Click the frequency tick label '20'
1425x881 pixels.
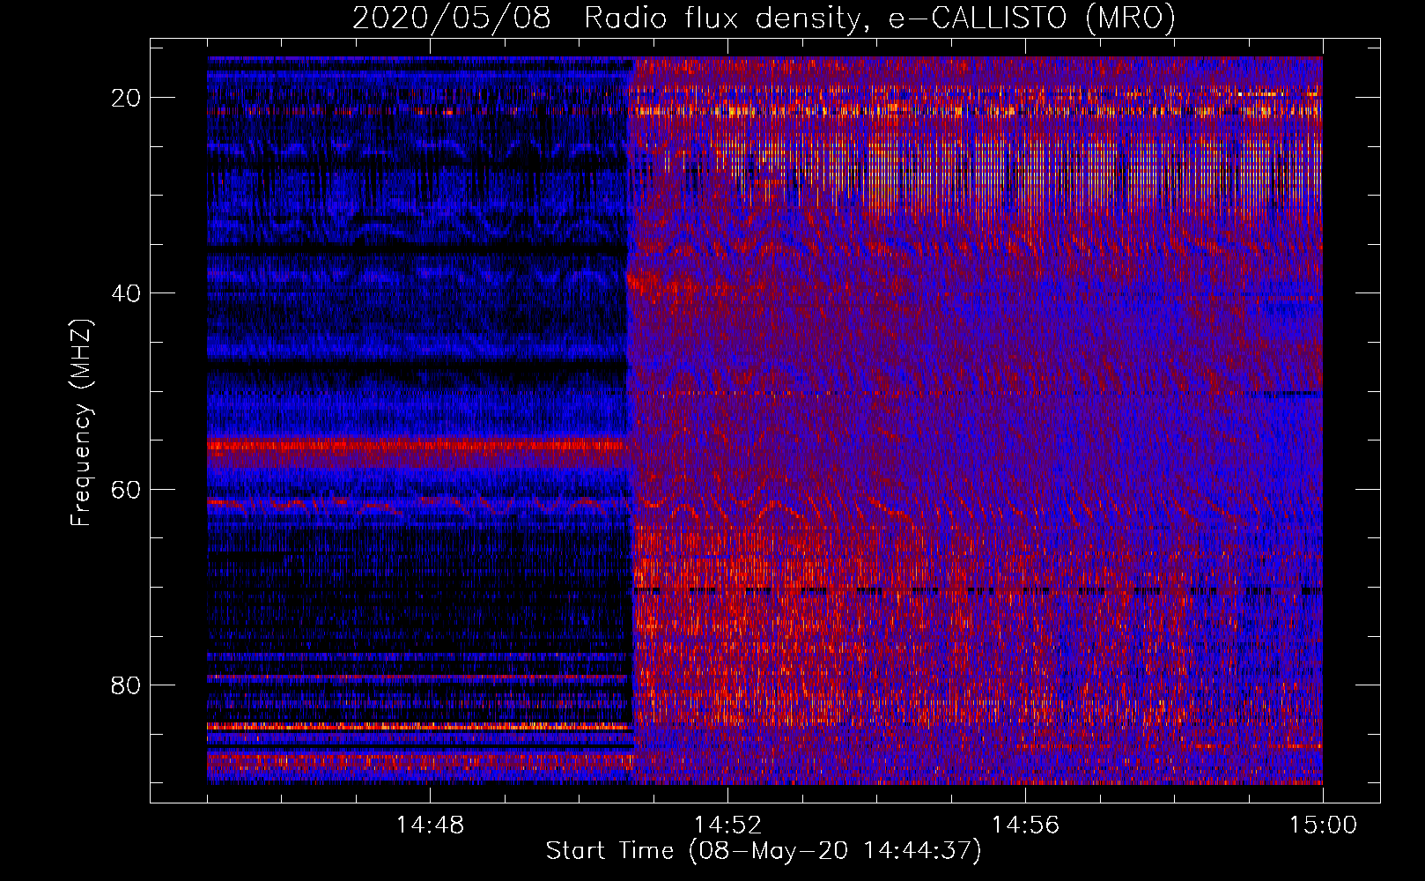[x=126, y=98]
